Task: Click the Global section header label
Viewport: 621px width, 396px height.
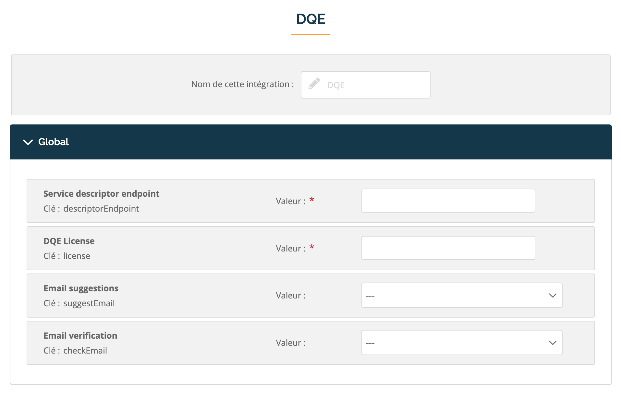Action: tap(54, 142)
